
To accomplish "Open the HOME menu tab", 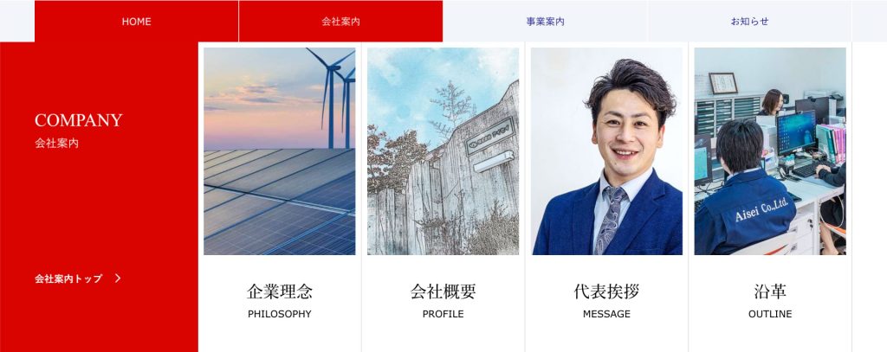I will [136, 21].
